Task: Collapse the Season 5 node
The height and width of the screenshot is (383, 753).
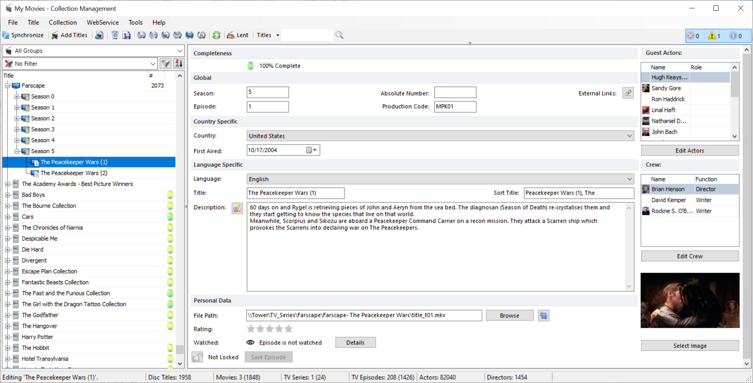Action: tap(17, 151)
